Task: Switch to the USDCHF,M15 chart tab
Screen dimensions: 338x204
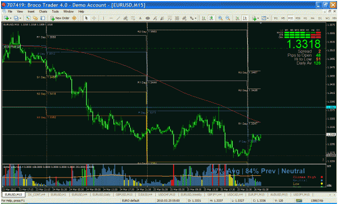Action: [x=167, y=194]
